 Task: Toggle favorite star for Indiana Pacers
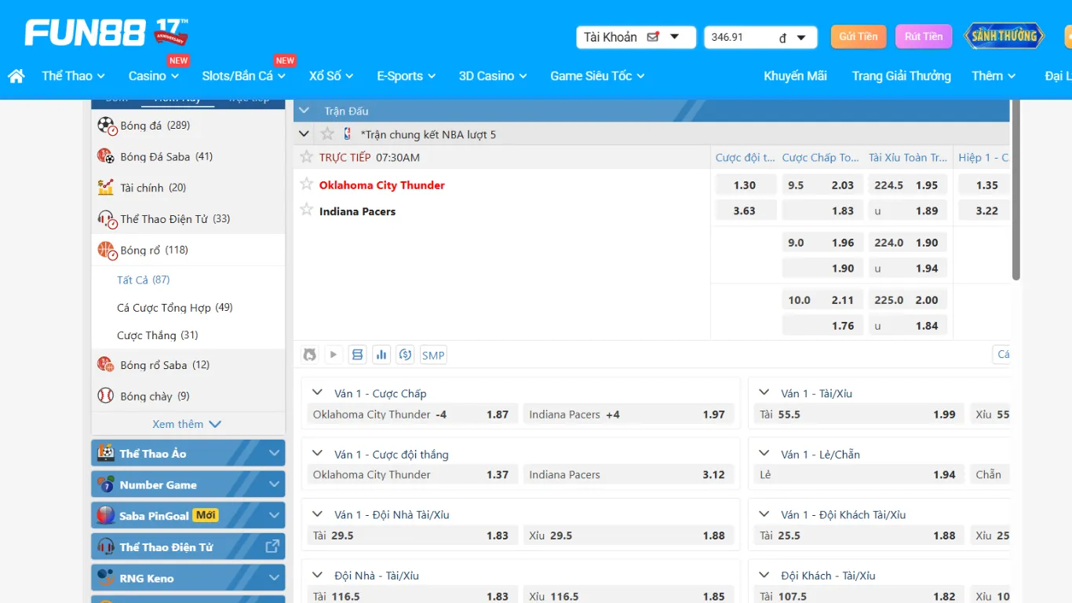(307, 210)
